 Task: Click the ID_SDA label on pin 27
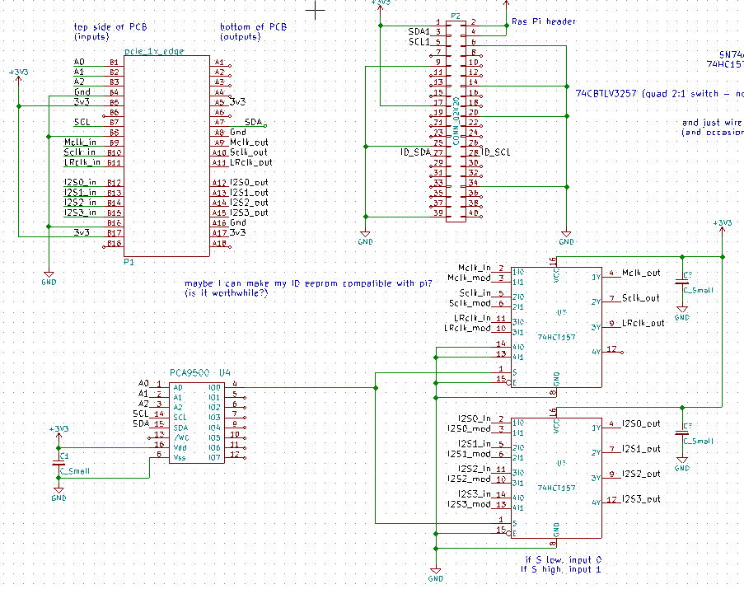pos(415,152)
